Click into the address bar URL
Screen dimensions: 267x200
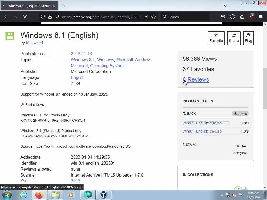point(101,17)
